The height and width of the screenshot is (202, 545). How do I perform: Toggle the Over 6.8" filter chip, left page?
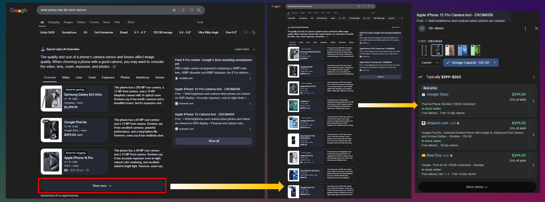click(231, 33)
